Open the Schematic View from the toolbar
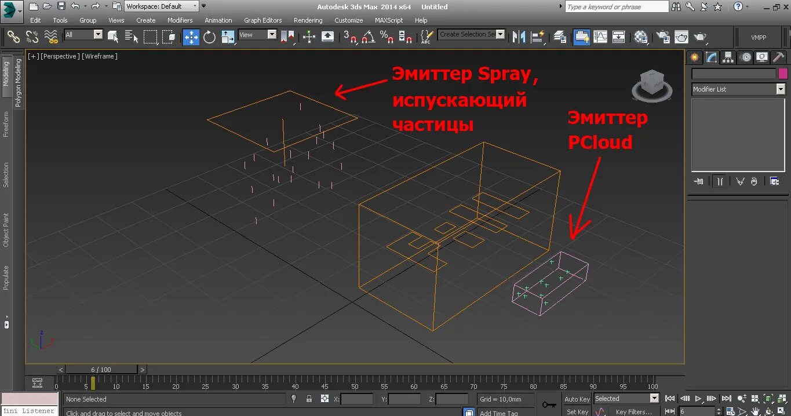The height and width of the screenshot is (416, 791). [x=618, y=37]
